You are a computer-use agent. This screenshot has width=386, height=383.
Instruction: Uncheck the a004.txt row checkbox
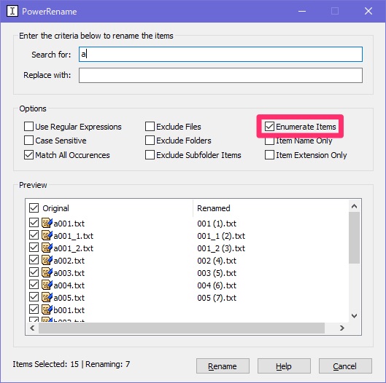click(x=34, y=285)
